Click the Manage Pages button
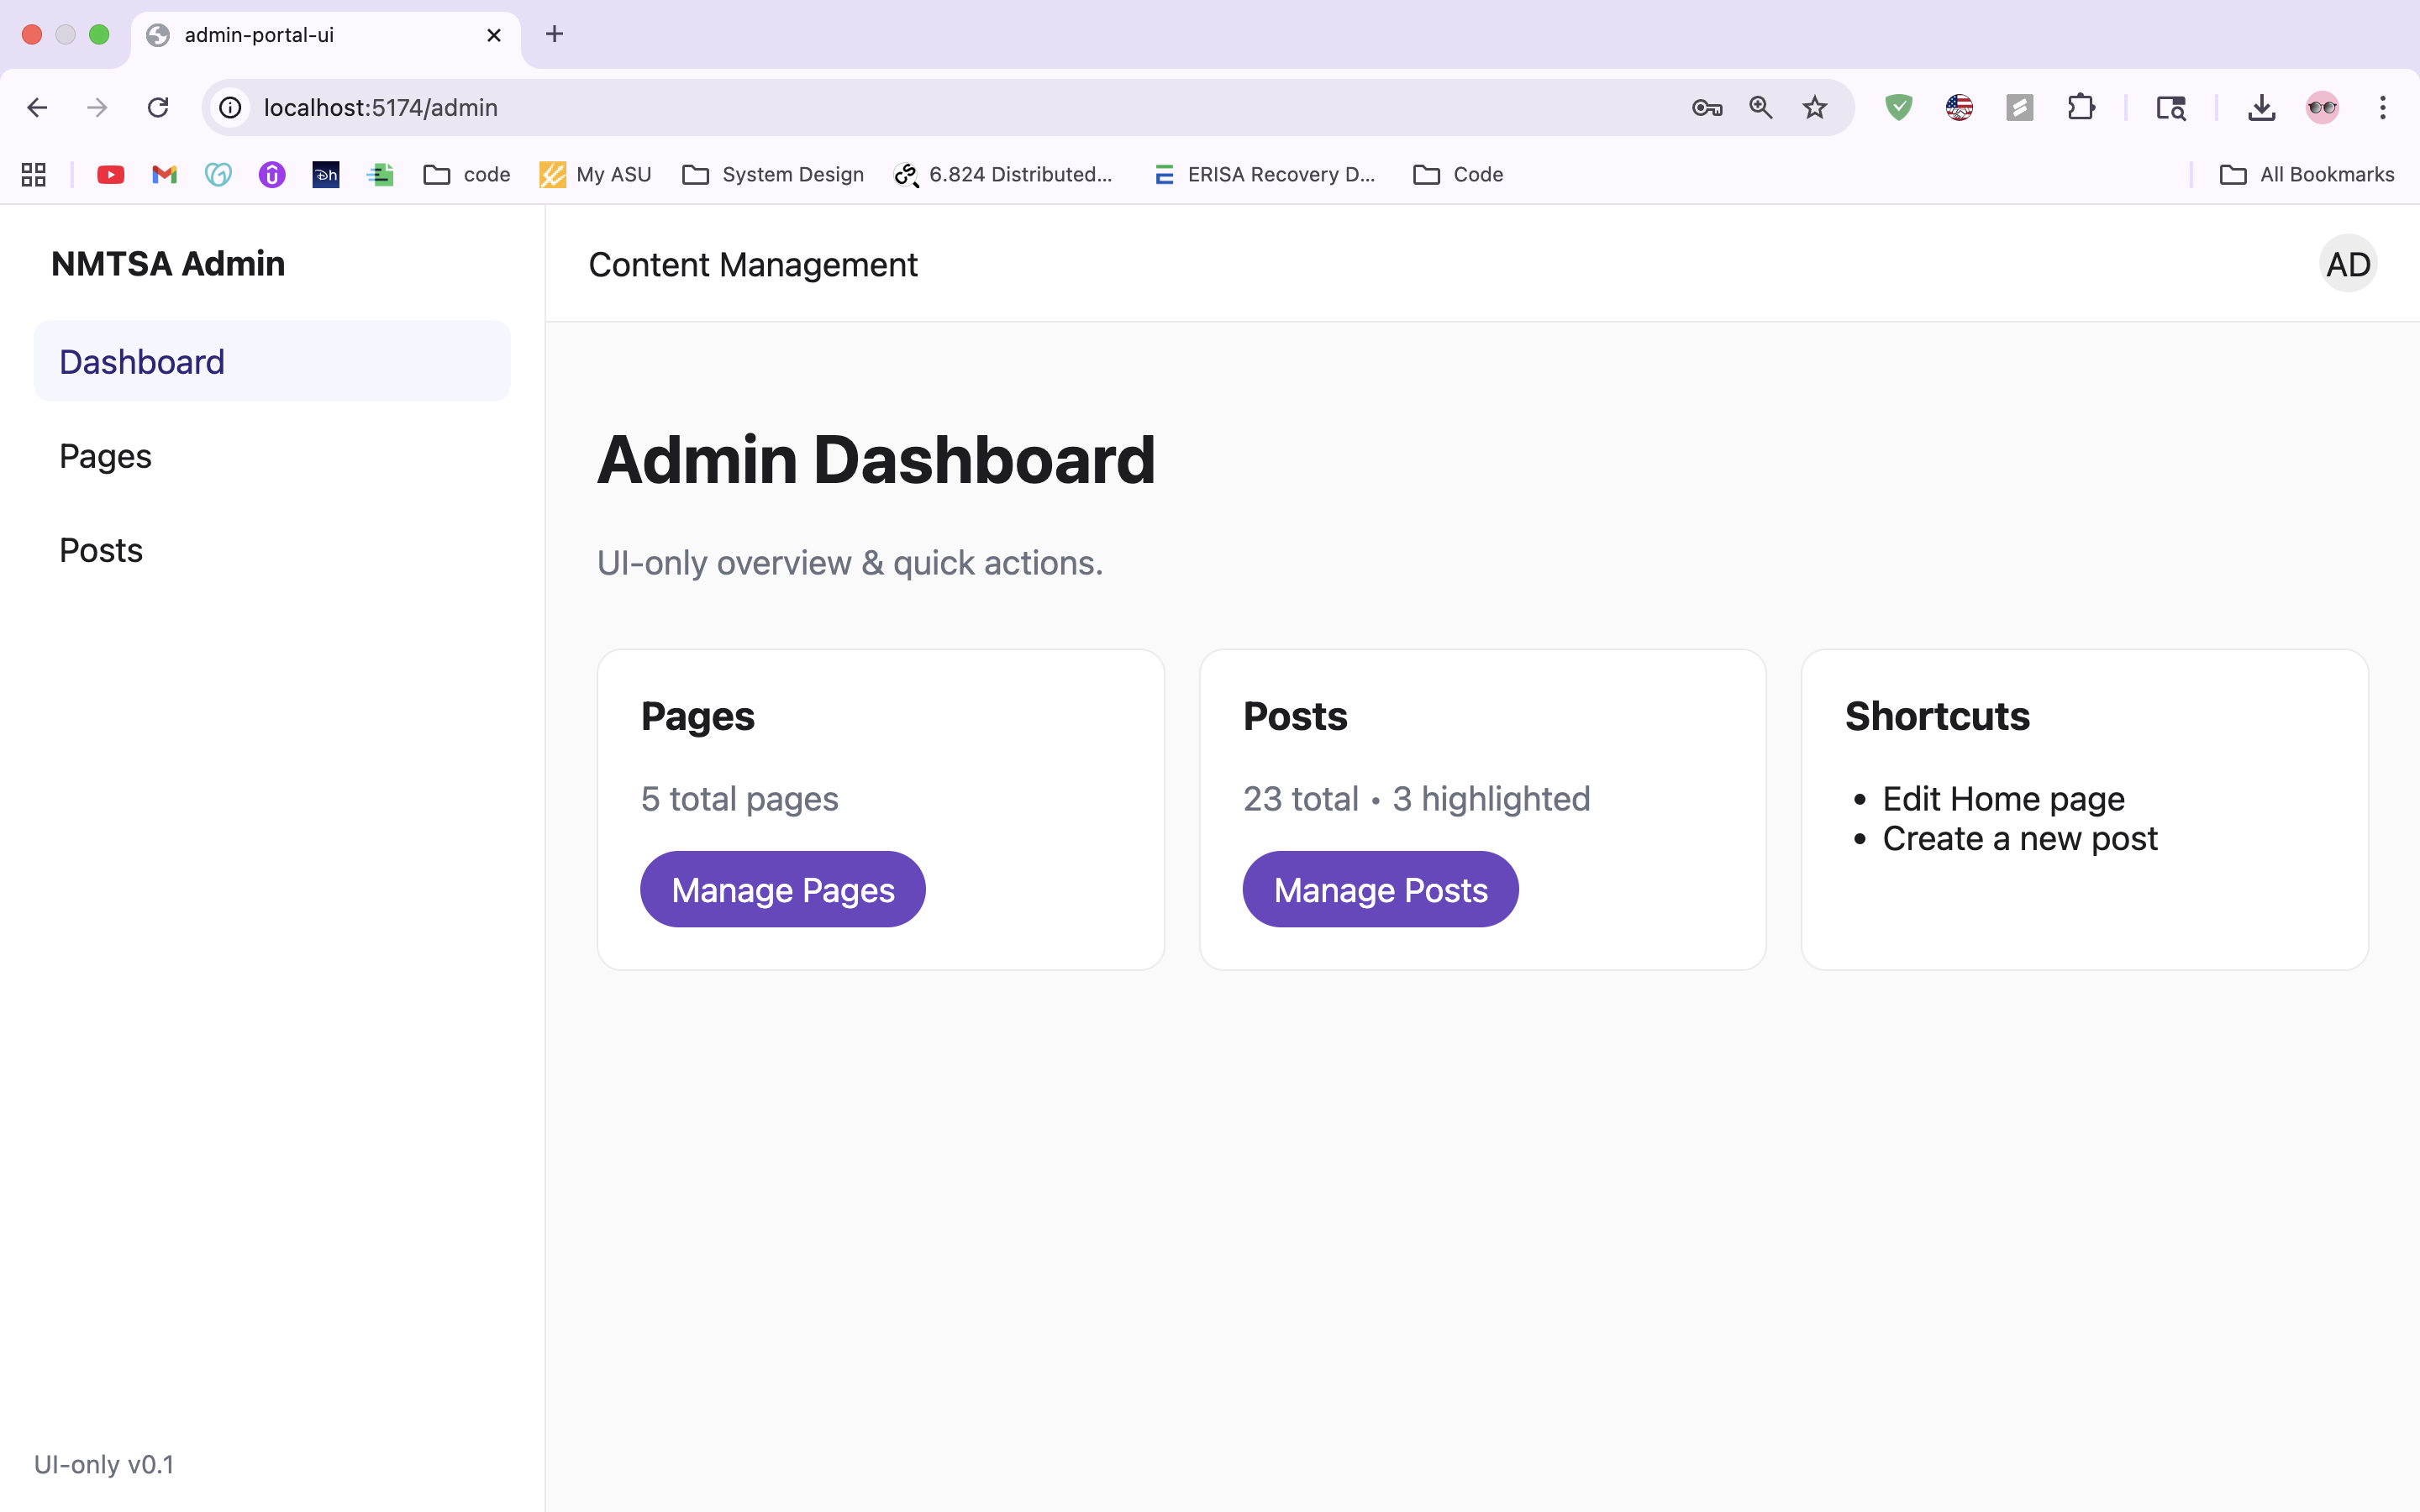 click(x=782, y=889)
